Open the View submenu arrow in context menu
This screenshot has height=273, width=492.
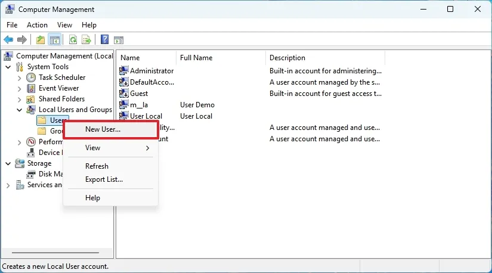point(147,148)
